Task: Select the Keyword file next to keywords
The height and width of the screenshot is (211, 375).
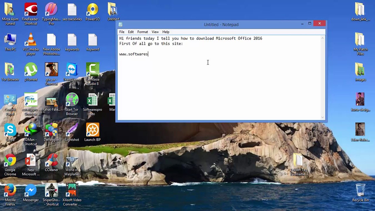Action: [93, 42]
